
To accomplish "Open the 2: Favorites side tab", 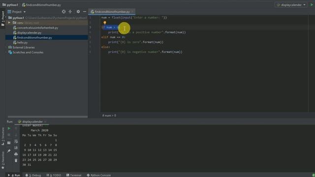I will tap(2, 160).
